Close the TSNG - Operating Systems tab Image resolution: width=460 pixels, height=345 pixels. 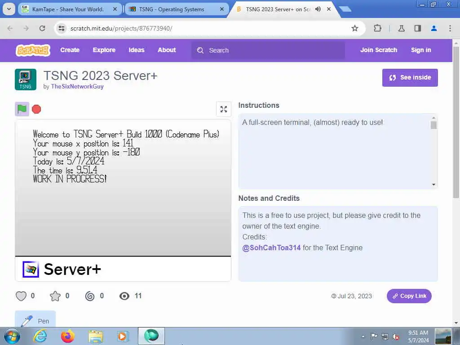click(x=222, y=9)
